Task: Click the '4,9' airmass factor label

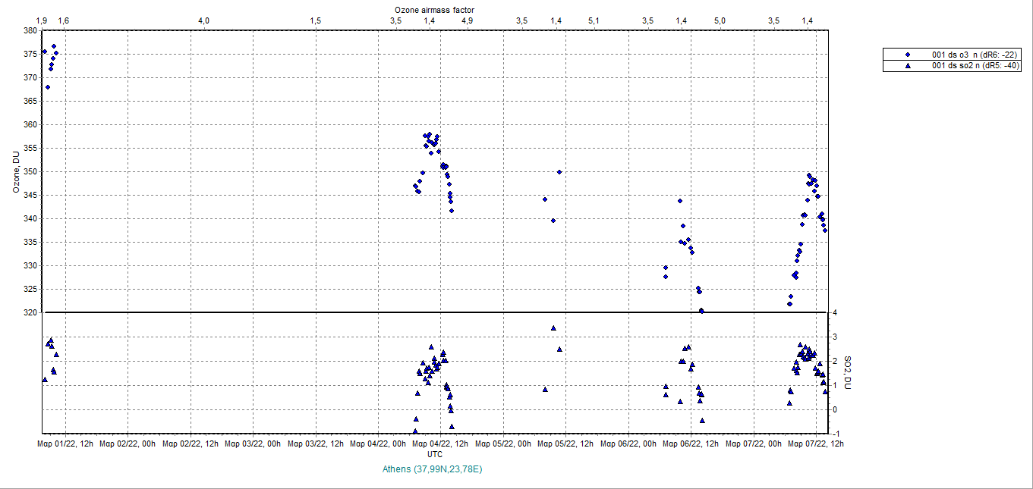Action: [x=468, y=20]
